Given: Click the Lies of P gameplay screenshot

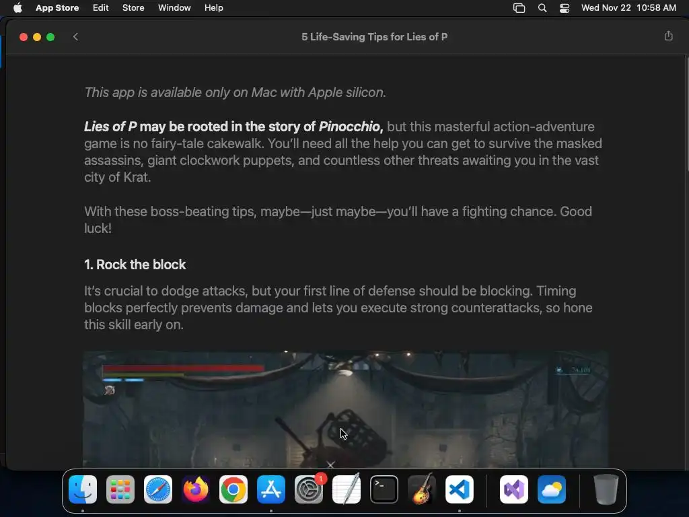Looking at the screenshot, I should point(345,409).
